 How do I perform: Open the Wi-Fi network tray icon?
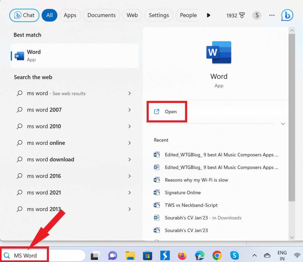click(x=297, y=256)
